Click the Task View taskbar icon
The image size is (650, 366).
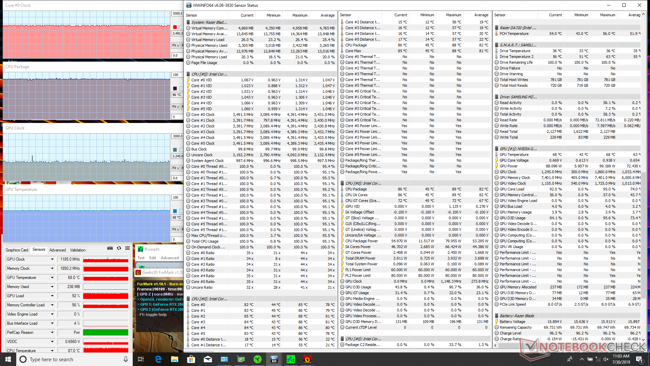[x=141, y=359]
